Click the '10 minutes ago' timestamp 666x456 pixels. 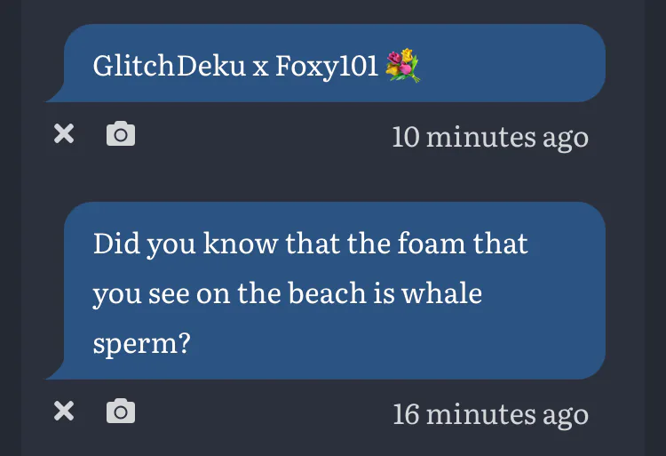tap(490, 138)
